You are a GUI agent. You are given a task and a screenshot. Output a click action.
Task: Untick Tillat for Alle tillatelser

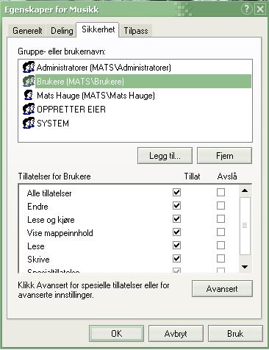coord(176,192)
